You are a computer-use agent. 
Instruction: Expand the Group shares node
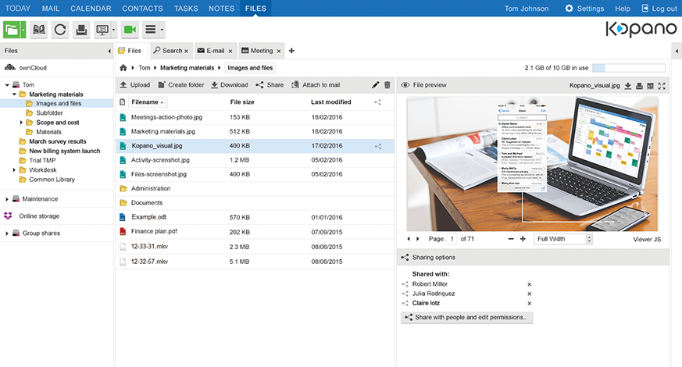coord(7,233)
